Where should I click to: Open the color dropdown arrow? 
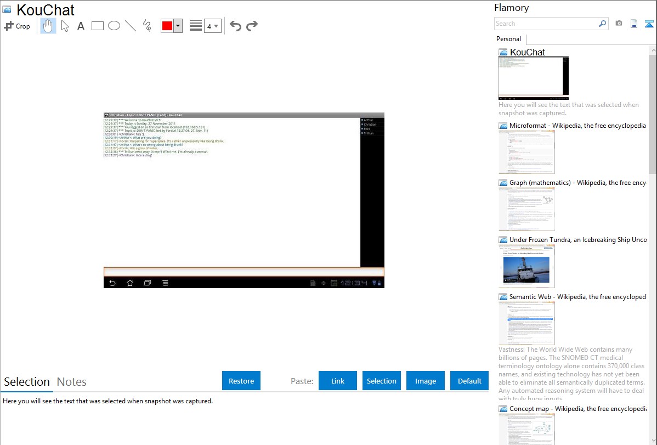(x=178, y=26)
